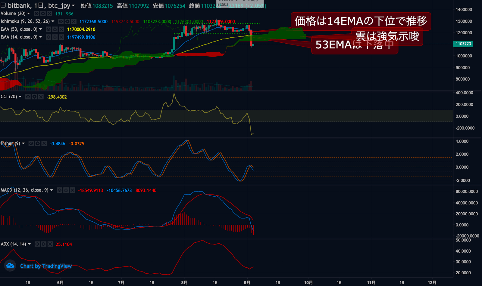The height and width of the screenshot is (286, 482).
Task: Open settings gear for MACD indicator
Action: click(x=66, y=190)
